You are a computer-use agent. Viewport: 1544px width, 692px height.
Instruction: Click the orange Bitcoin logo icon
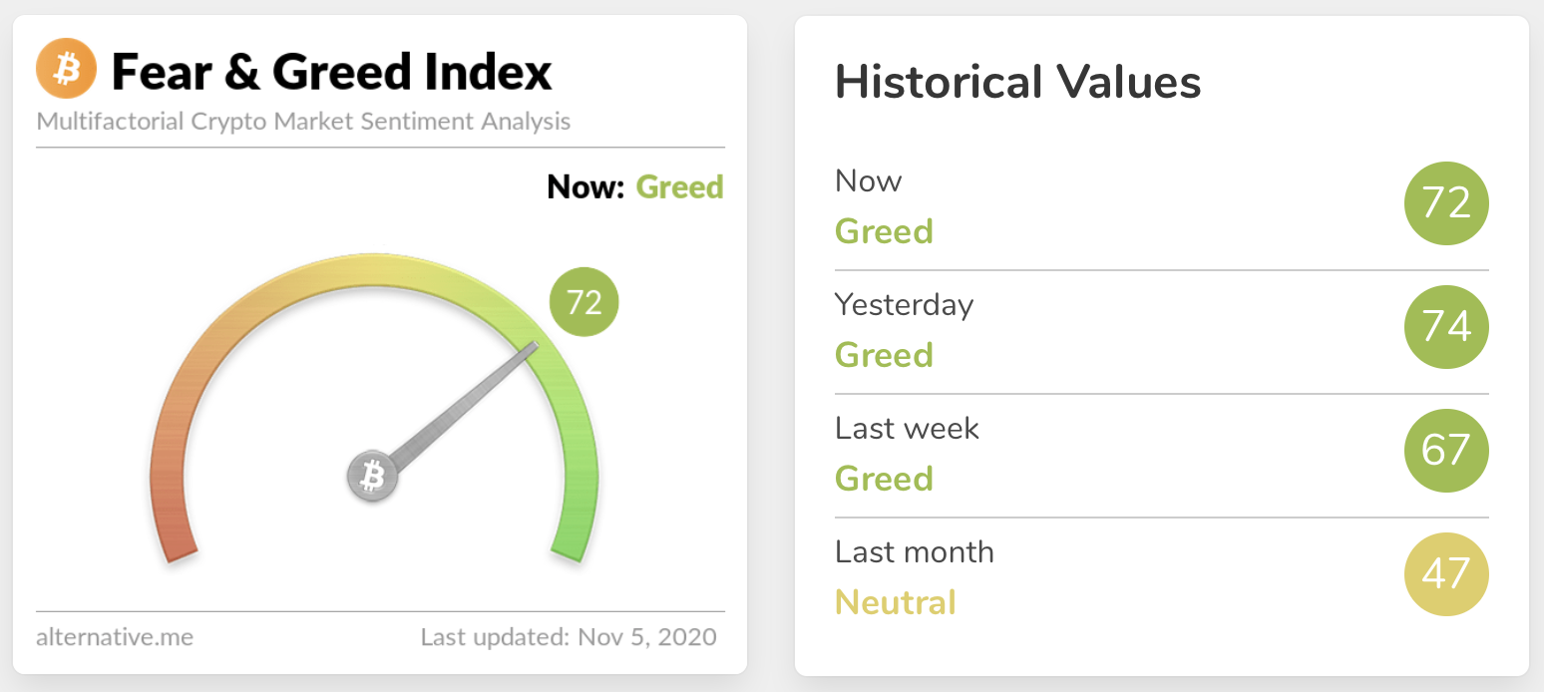click(x=66, y=71)
